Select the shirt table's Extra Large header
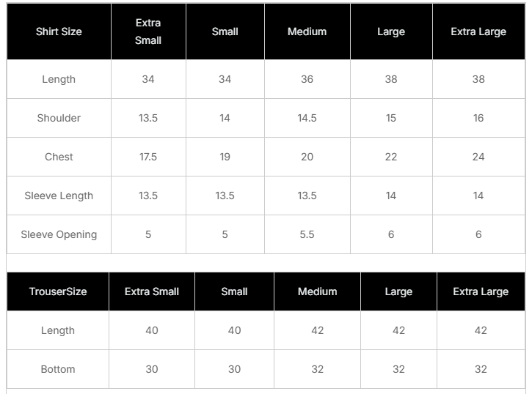Screen dimensions: 532x394 click(x=478, y=32)
